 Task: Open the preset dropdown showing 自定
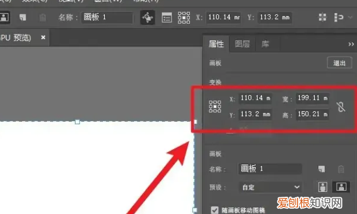click(270, 187)
